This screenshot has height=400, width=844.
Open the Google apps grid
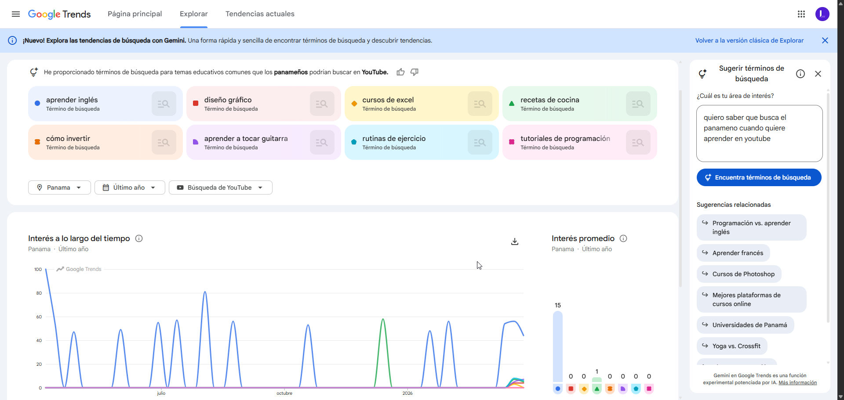point(801,14)
